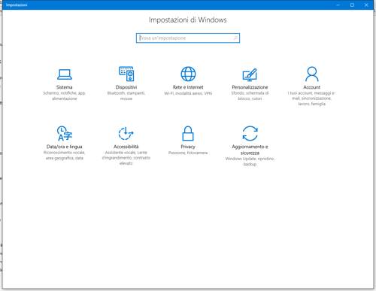The width and height of the screenshot is (376, 291).
Task: Maximize the Impostazioni window
Action: pos(352,5)
